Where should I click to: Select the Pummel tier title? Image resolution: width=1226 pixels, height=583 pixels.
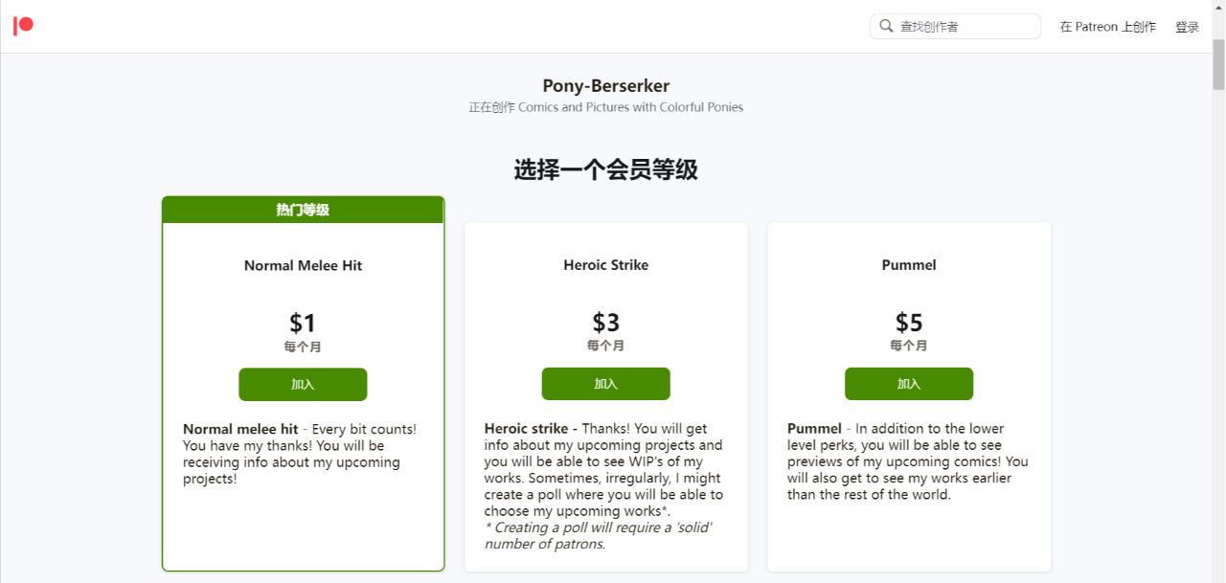coord(908,265)
